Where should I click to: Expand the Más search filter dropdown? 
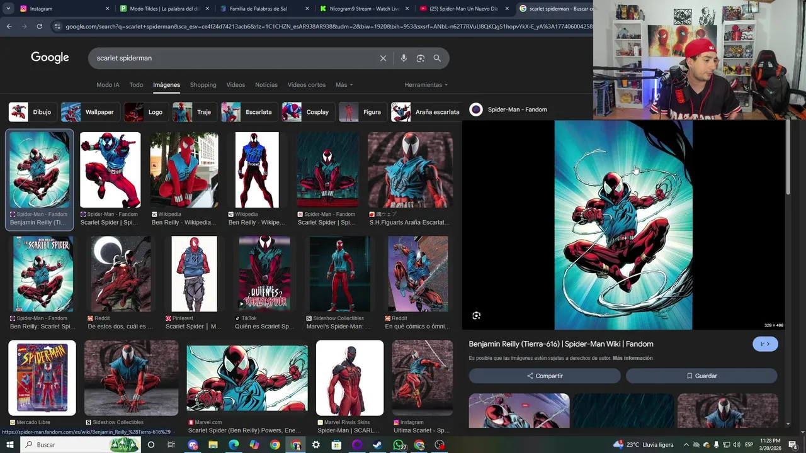click(x=344, y=85)
